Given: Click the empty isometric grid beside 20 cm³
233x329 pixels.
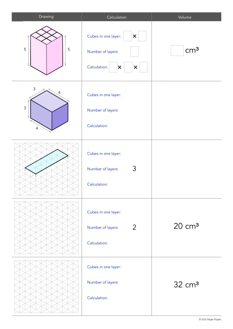Looking at the screenshot, I should point(47,228).
